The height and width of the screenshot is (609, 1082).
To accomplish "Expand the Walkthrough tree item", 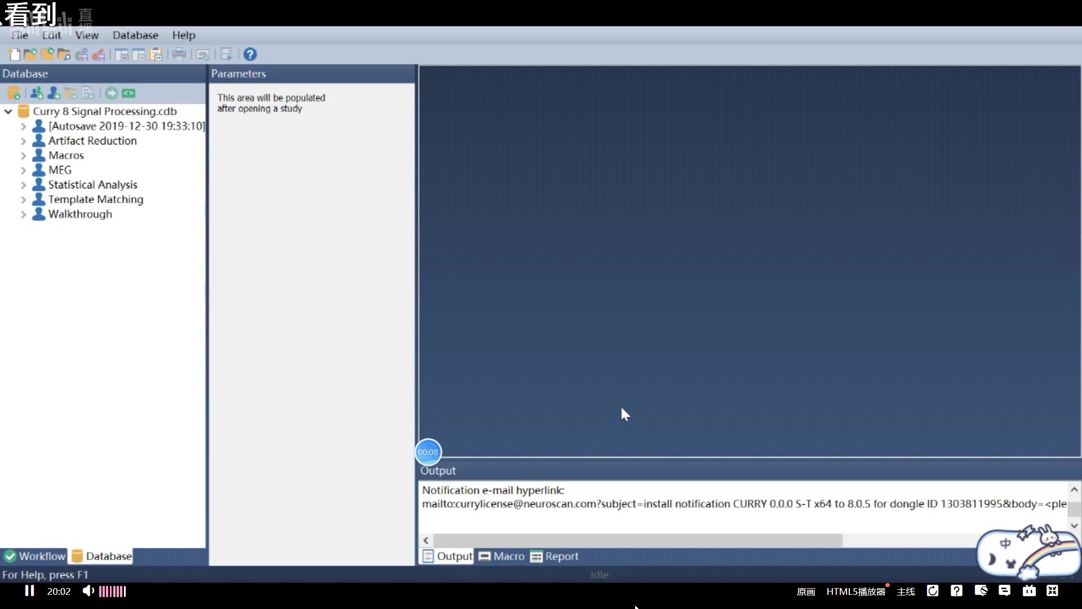I will 24,214.
